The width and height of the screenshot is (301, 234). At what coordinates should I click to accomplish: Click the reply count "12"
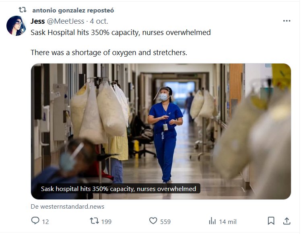click(x=45, y=222)
